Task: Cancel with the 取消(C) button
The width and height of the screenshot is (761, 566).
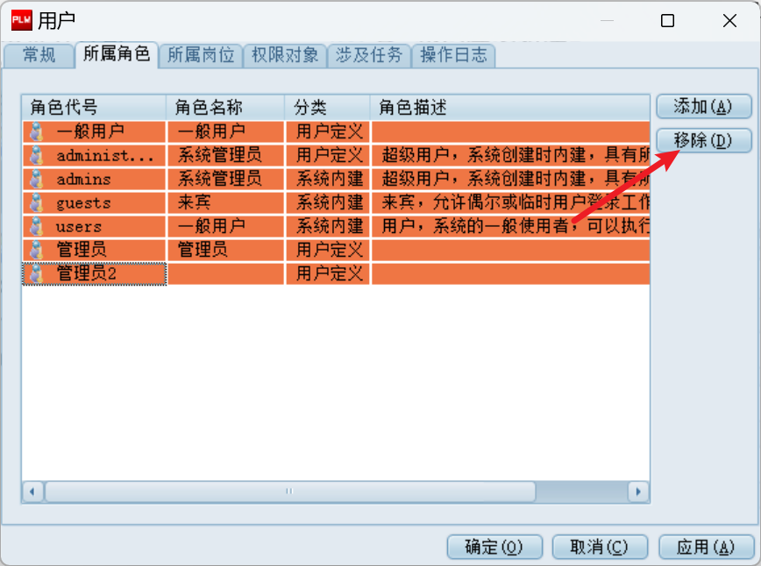Action: (600, 547)
